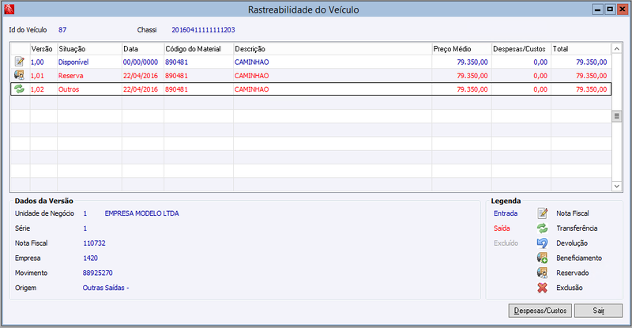Screen dimensions: 632x328
Task: Click the Outras Saídas origin text
Action: pos(106,288)
